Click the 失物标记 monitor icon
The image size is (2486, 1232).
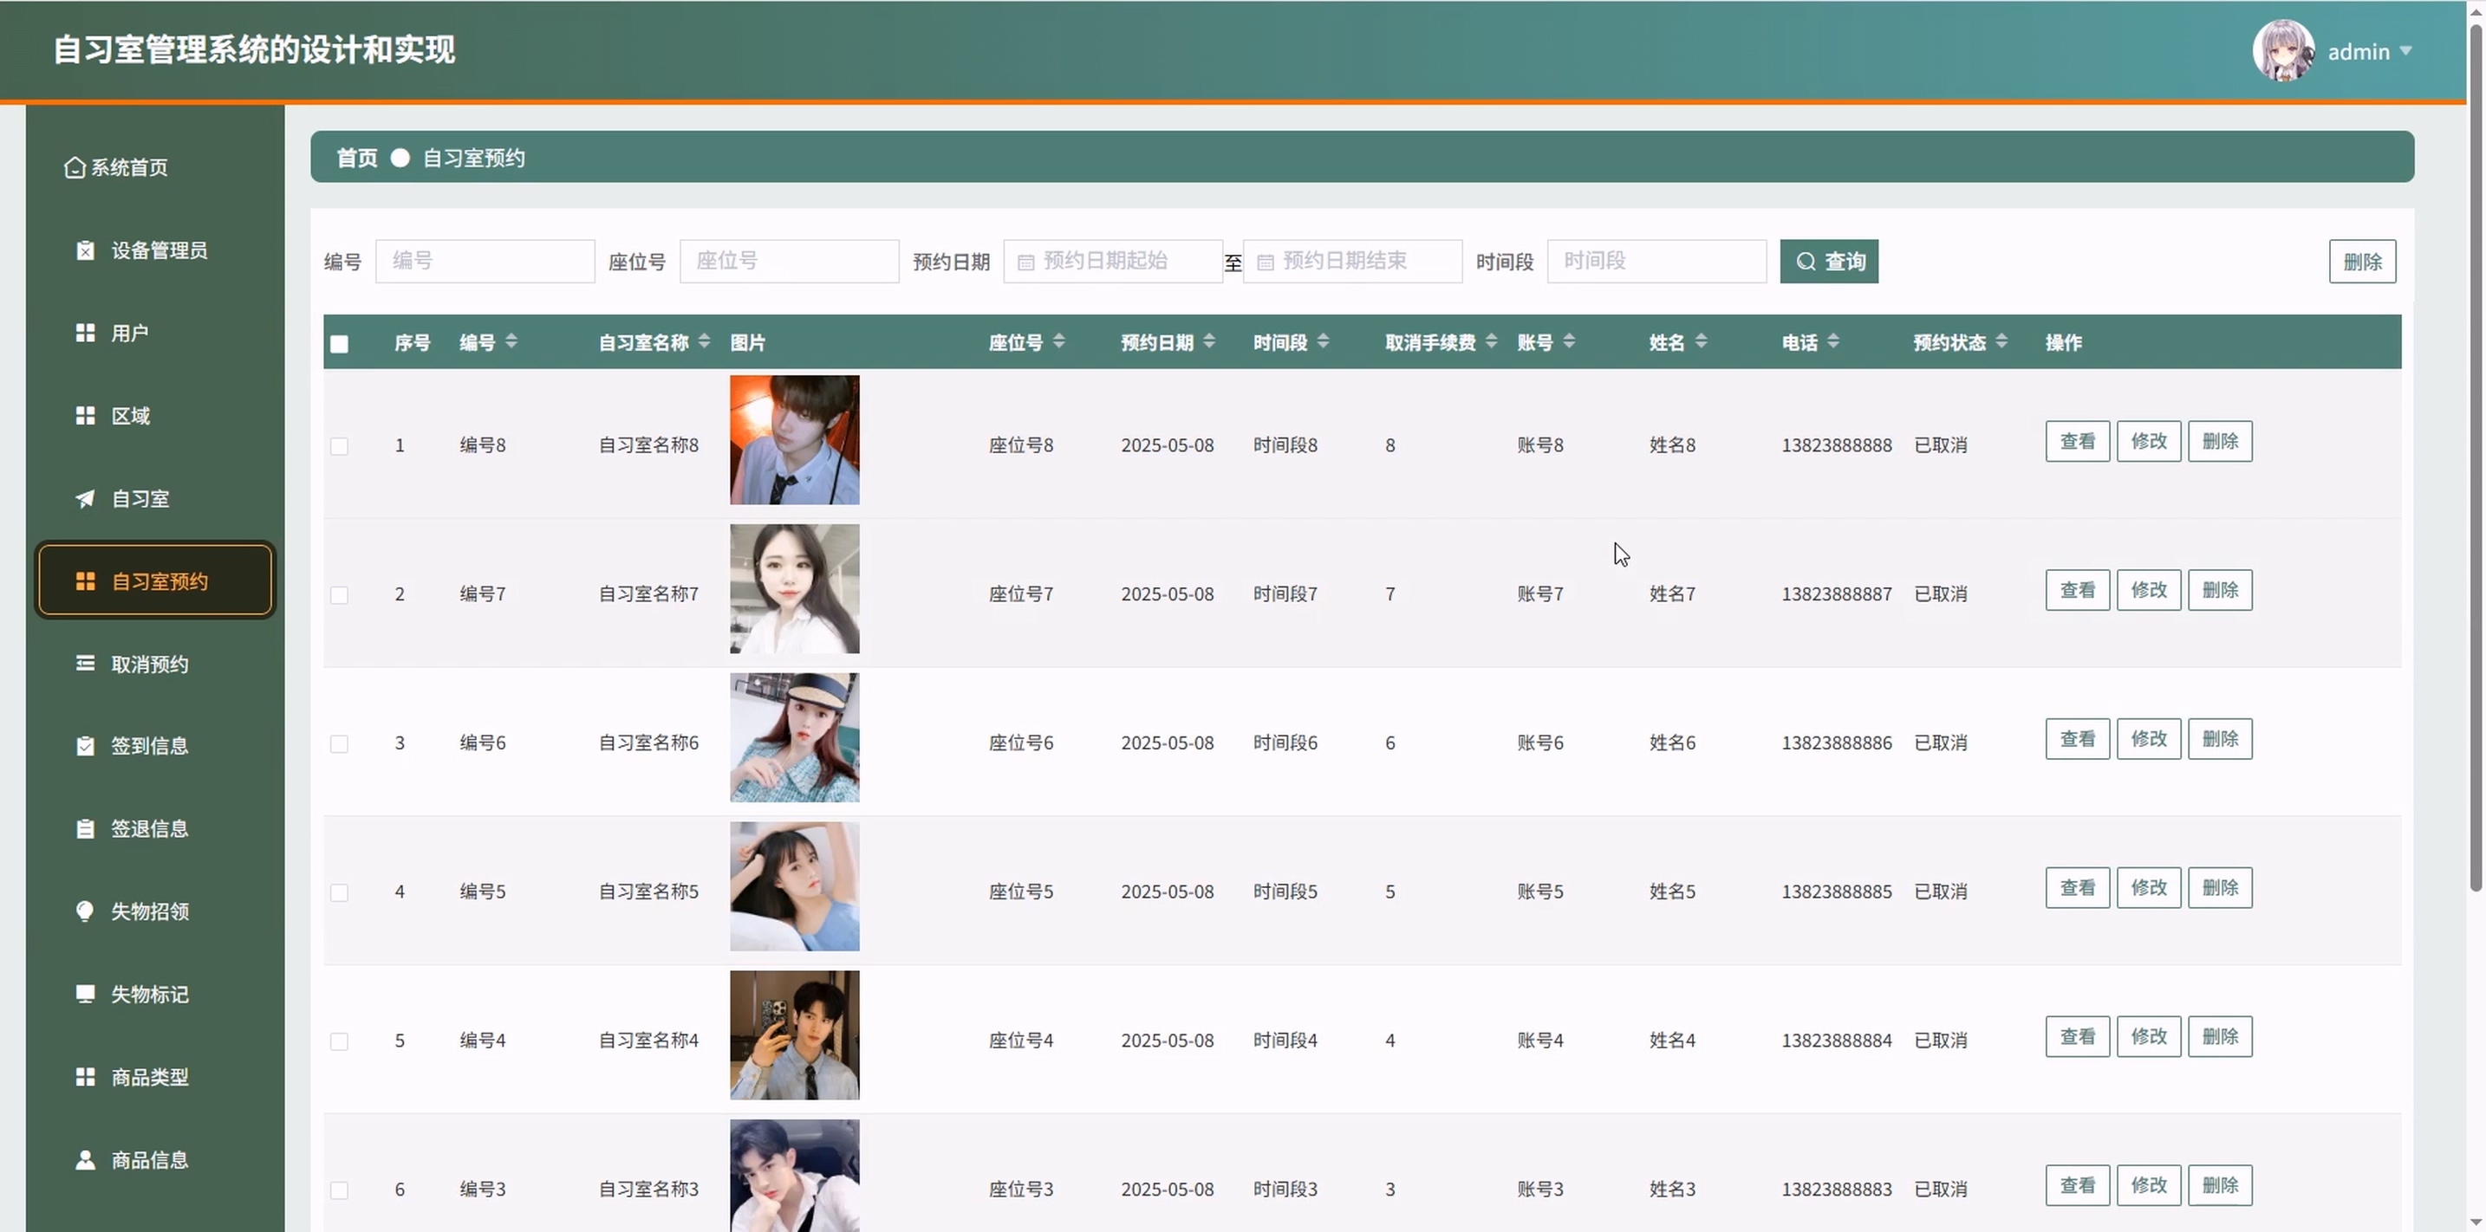[x=85, y=994]
